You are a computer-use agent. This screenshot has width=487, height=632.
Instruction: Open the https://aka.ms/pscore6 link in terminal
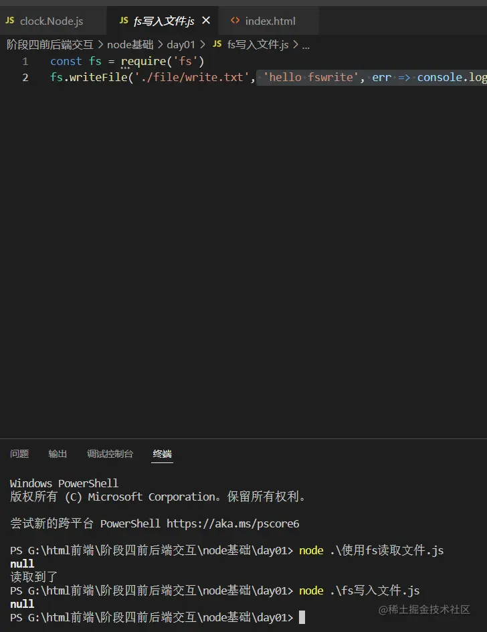click(233, 523)
